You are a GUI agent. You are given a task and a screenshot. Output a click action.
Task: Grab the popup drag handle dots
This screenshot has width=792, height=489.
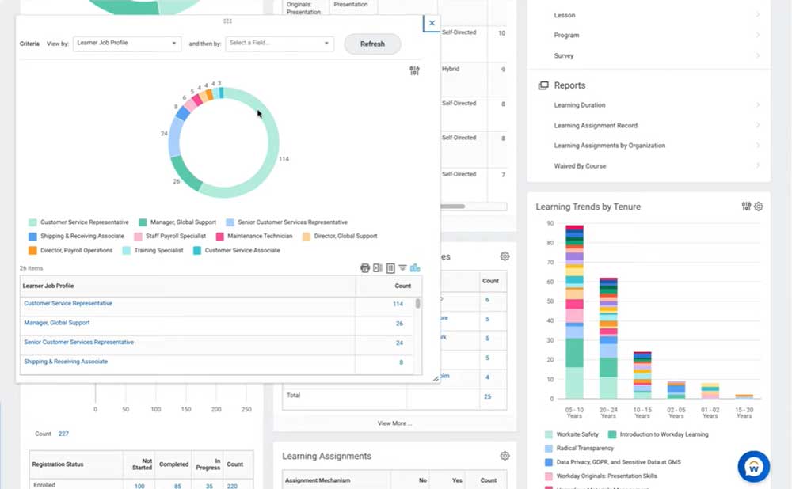(228, 21)
